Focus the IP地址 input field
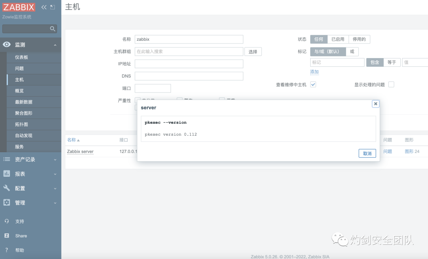Screen dimensions: 428x259 click(x=189, y=64)
